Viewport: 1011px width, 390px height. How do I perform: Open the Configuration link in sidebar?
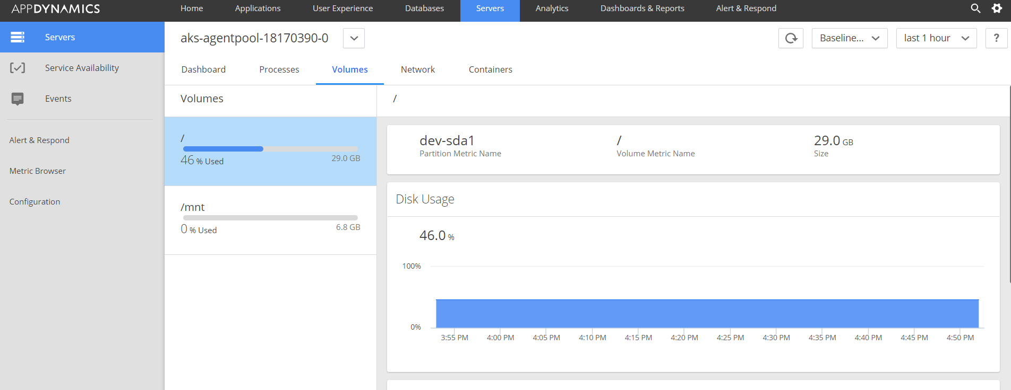(35, 202)
